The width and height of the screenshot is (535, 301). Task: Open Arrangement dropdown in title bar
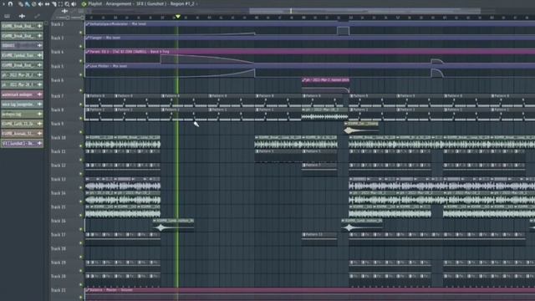coord(119,4)
